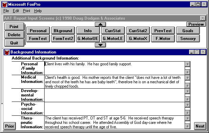Image resolution: width=209 pixels, height=133 pixels.
Task: Click scroll down arrow of Developmental Information field
Action: point(187,99)
